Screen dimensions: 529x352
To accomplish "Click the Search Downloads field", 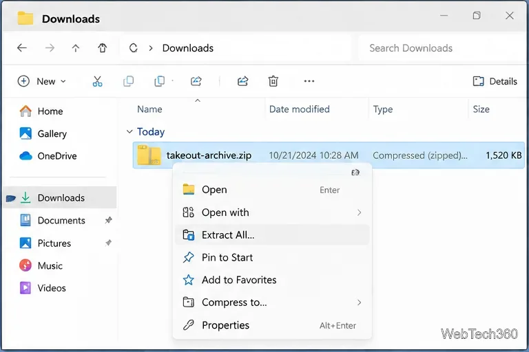I will point(442,48).
